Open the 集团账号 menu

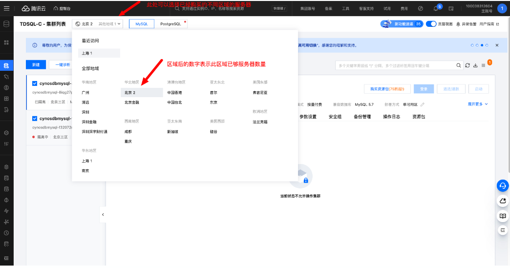point(308,8)
